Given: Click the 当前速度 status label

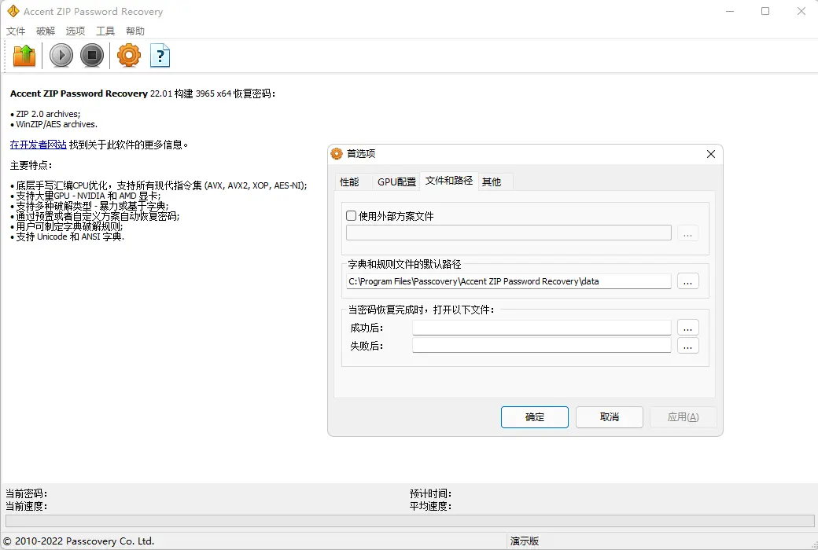Looking at the screenshot, I should [x=26, y=506].
